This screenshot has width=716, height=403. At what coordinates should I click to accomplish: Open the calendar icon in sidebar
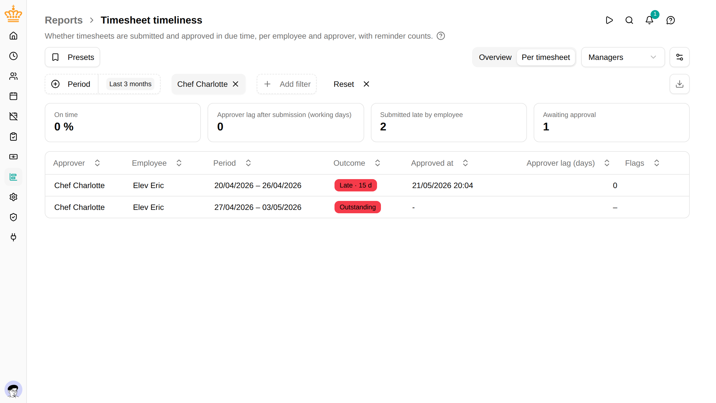pos(13,96)
